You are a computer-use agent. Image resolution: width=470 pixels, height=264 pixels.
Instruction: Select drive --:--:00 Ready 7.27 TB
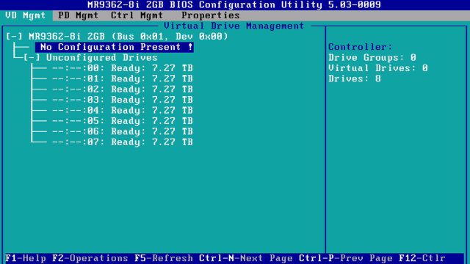tap(123, 68)
